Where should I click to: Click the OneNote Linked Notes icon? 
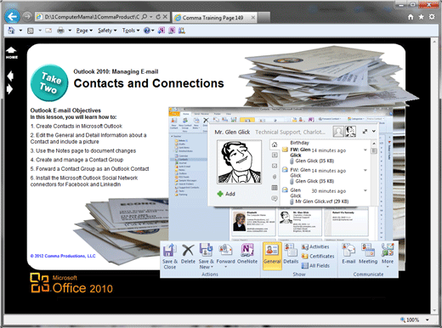click(x=172, y=31)
